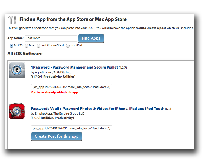204x164 pixels.
Task: Choose the Just iPhone/iPod radio option
Action: tap(39, 46)
